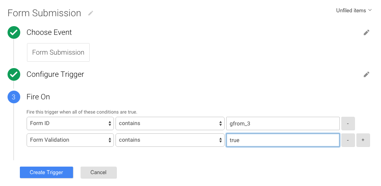Viewport: 381px width, 186px height.
Task: Open the contains operator in Form Validation row
Action: click(x=170, y=140)
